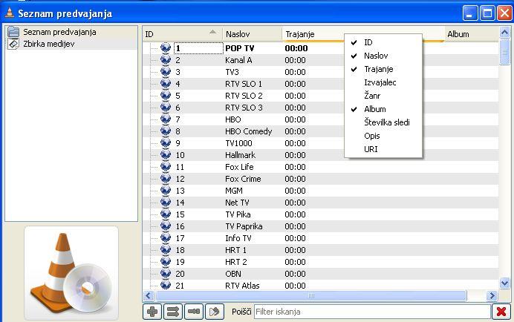Disable the Album column in the menu
The height and width of the screenshot is (322, 514).
click(374, 109)
